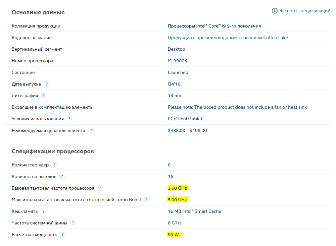Click the Номер процессора label
The image size is (336, 246).
pos(32,61)
